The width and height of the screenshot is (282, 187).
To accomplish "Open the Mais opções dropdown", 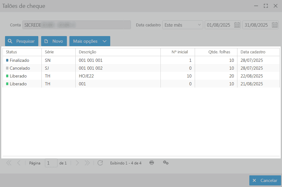I will pos(89,41).
